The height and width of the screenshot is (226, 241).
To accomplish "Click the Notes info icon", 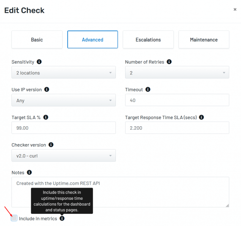I will (x=29, y=172).
